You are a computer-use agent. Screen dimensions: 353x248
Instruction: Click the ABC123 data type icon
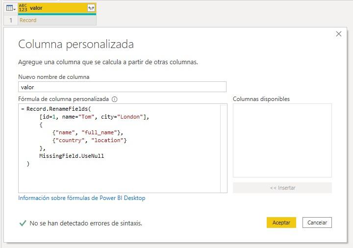[23, 8]
